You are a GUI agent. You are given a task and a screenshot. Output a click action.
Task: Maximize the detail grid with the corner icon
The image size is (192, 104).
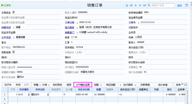[186, 84]
